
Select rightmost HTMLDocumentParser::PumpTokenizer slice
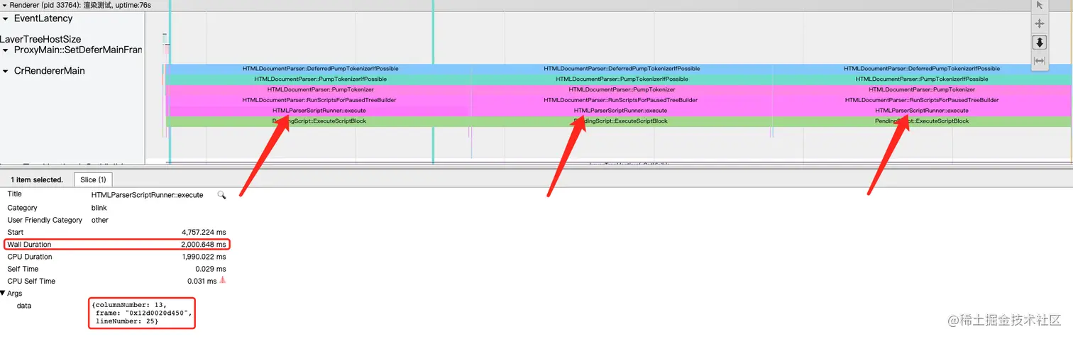pyautogui.click(x=922, y=90)
